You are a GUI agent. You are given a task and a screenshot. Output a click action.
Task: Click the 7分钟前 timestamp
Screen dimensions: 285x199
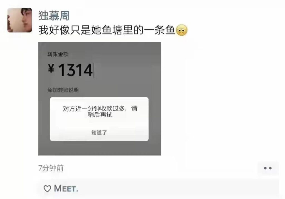51,168
